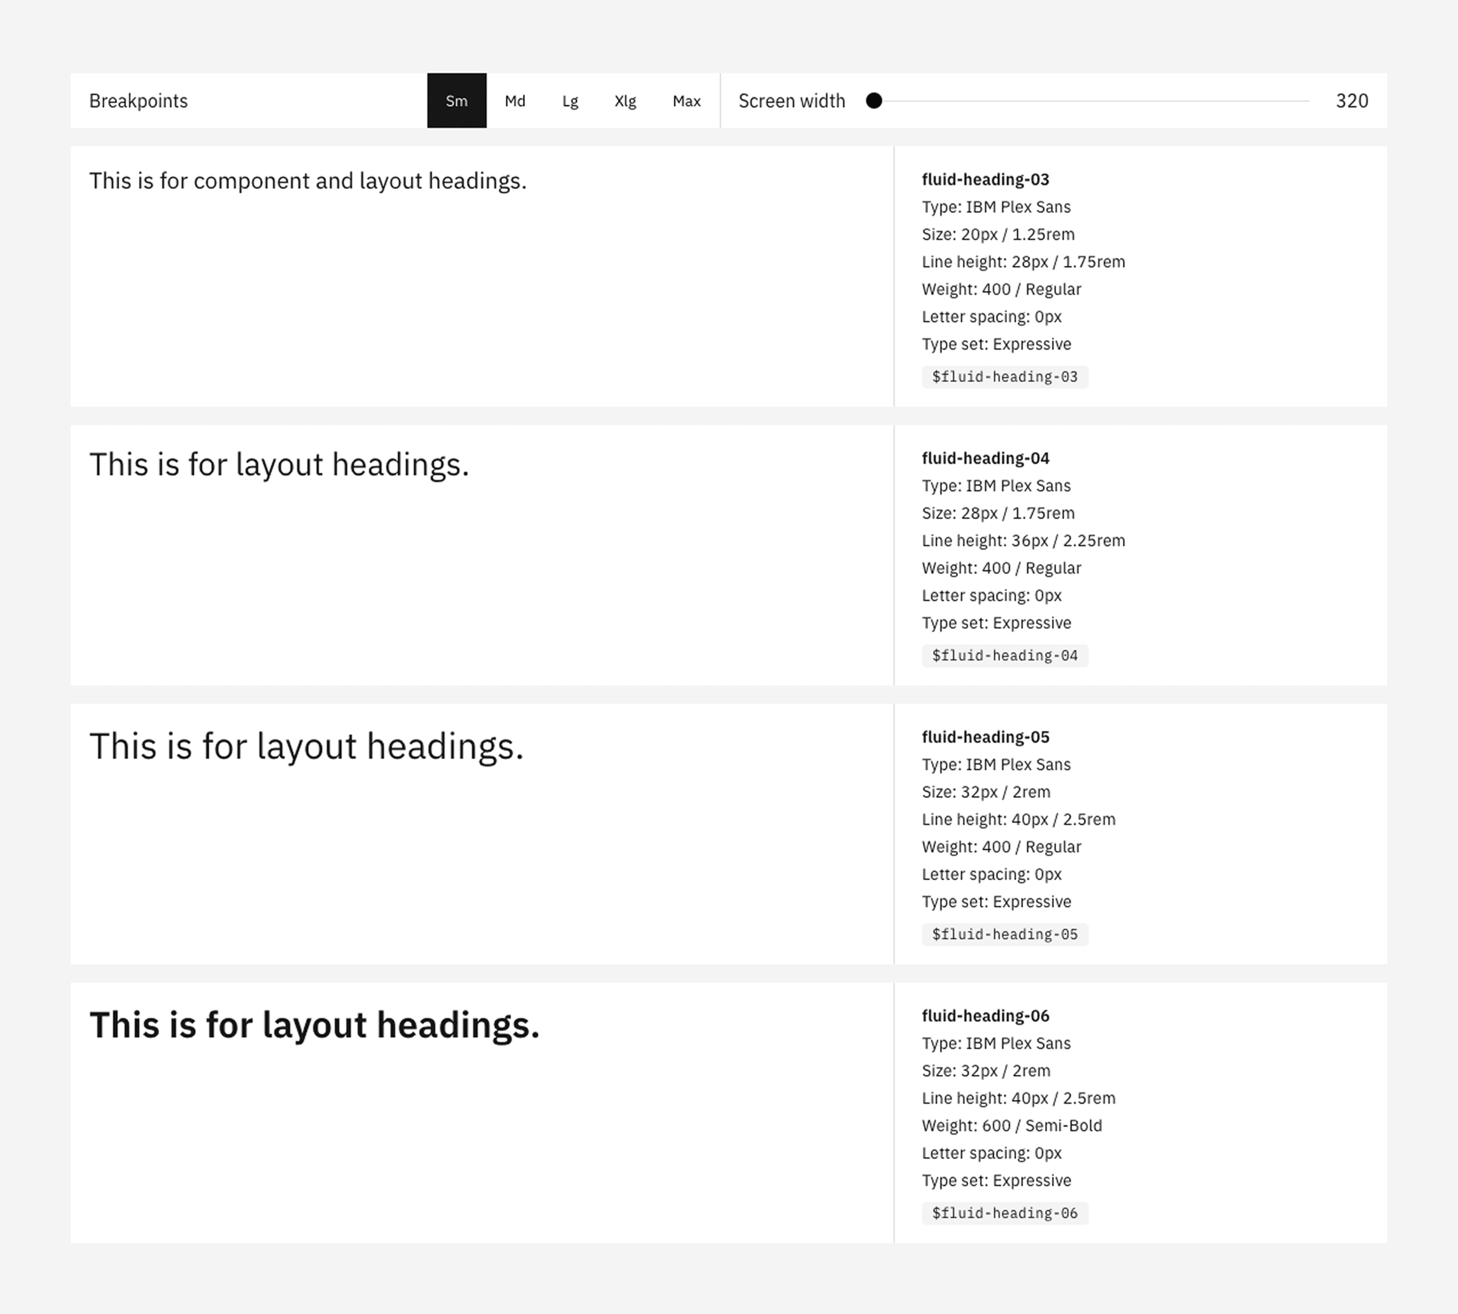Click the semi-bold layout headings sample text
Viewport: 1458px width, 1314px height.
click(x=314, y=1025)
